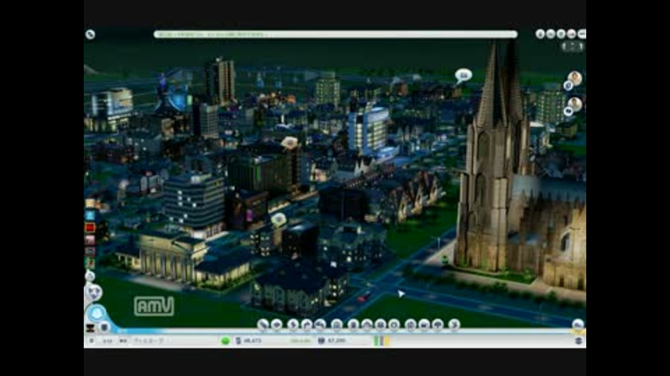The image size is (670, 376).
Task: Click fourth round icon in top-right group
Action: (572, 33)
